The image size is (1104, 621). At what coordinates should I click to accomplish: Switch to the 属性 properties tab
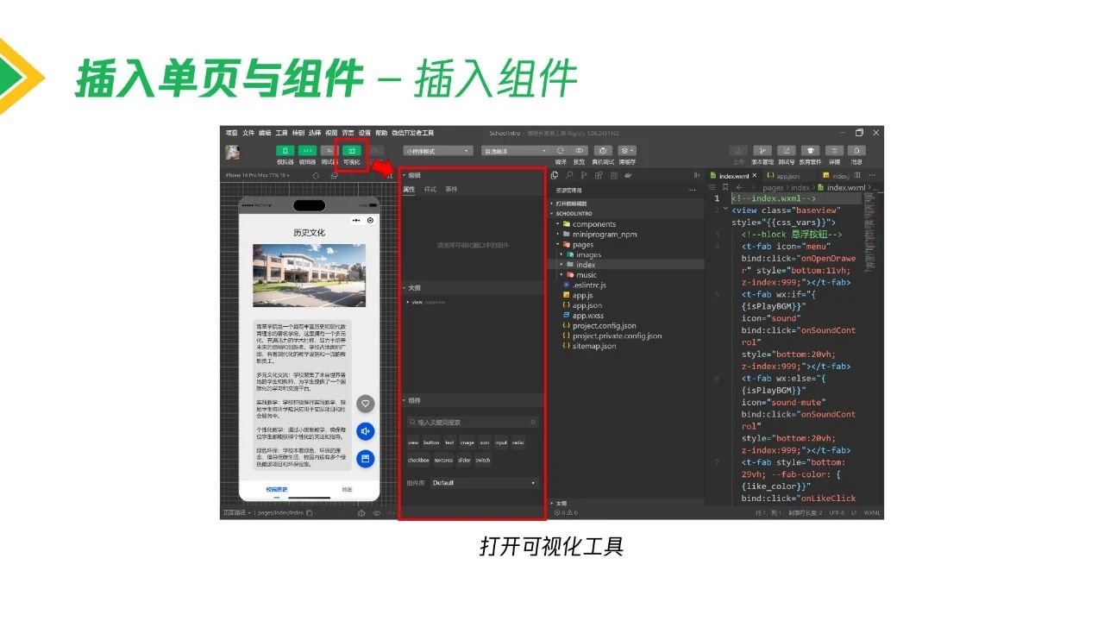click(409, 189)
